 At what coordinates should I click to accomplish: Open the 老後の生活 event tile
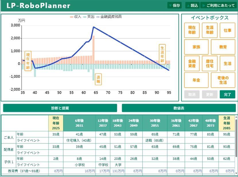click(223, 80)
